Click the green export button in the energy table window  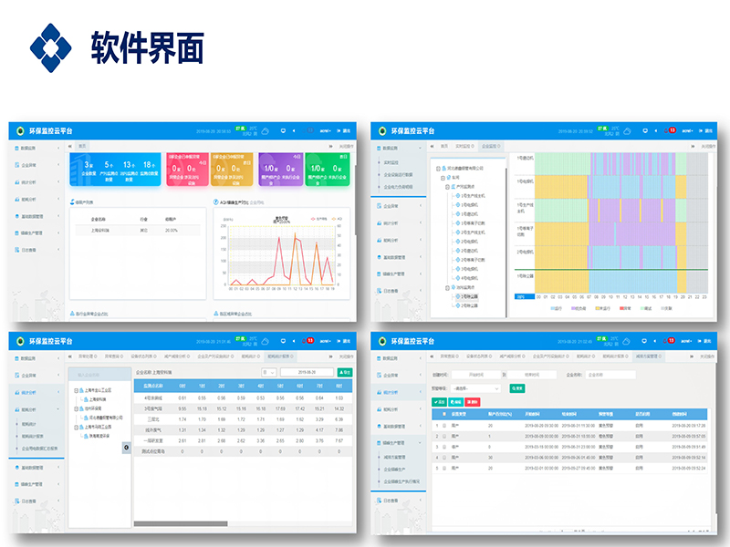[345, 373]
